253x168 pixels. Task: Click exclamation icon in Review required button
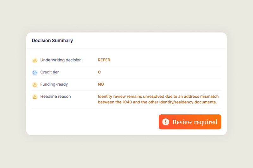click(165, 122)
